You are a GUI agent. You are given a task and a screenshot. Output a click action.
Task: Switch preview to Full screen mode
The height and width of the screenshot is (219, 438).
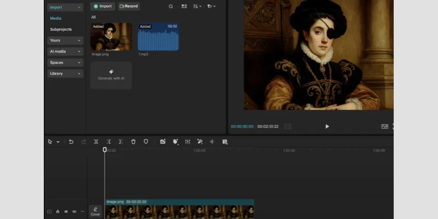(385, 126)
